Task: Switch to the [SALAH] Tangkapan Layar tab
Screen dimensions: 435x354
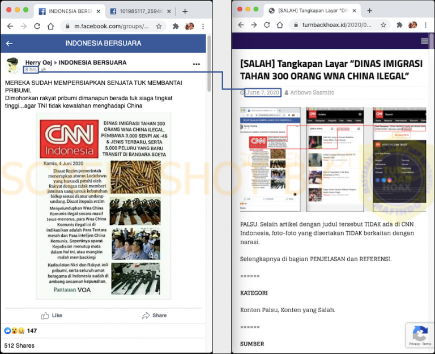Action: pyautogui.click(x=312, y=11)
